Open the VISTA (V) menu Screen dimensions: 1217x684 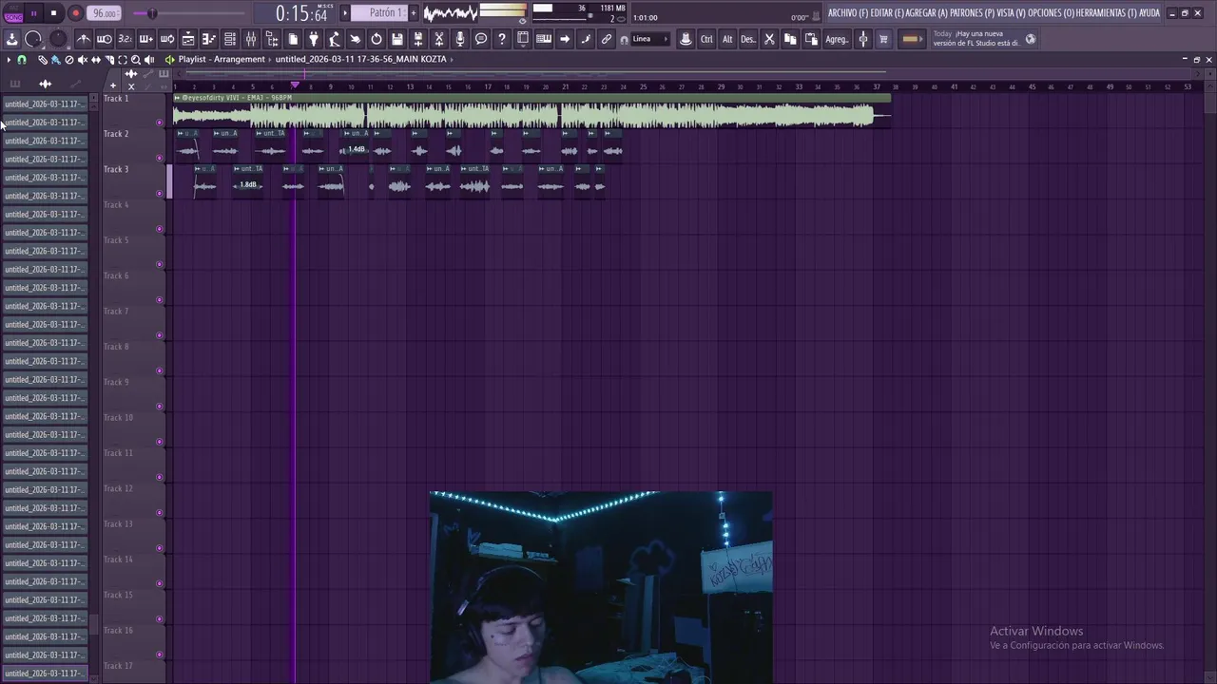click(x=1011, y=13)
